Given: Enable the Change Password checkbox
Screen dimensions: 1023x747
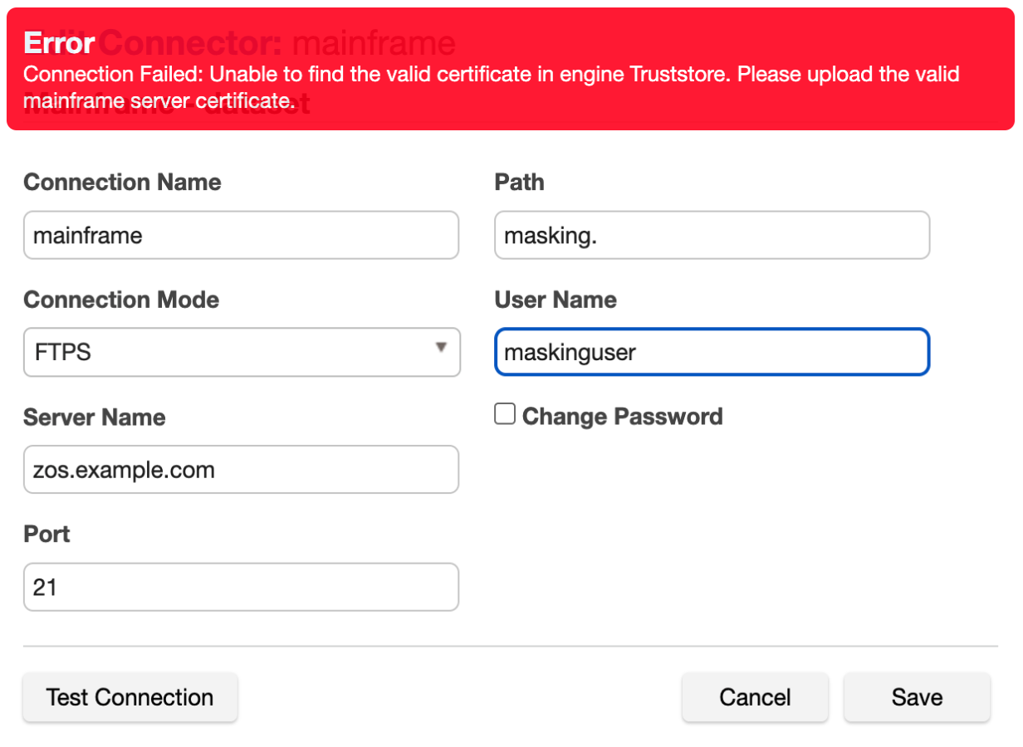Looking at the screenshot, I should (x=505, y=414).
